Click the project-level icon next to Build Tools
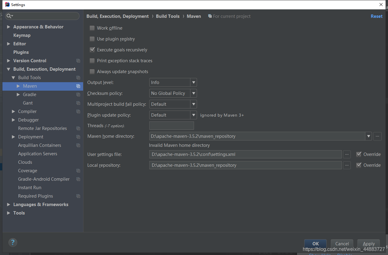 click(78, 78)
